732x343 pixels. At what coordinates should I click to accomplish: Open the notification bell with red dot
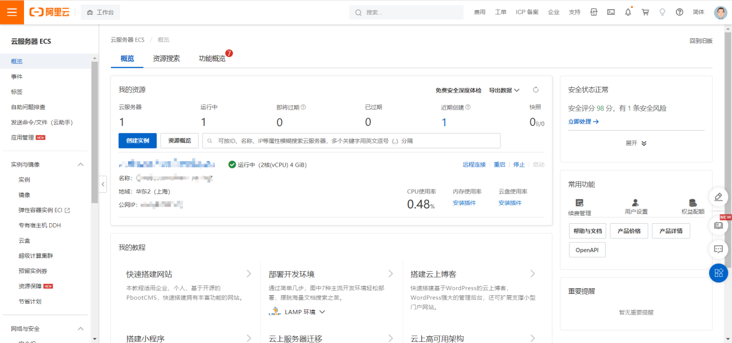pyautogui.click(x=627, y=11)
